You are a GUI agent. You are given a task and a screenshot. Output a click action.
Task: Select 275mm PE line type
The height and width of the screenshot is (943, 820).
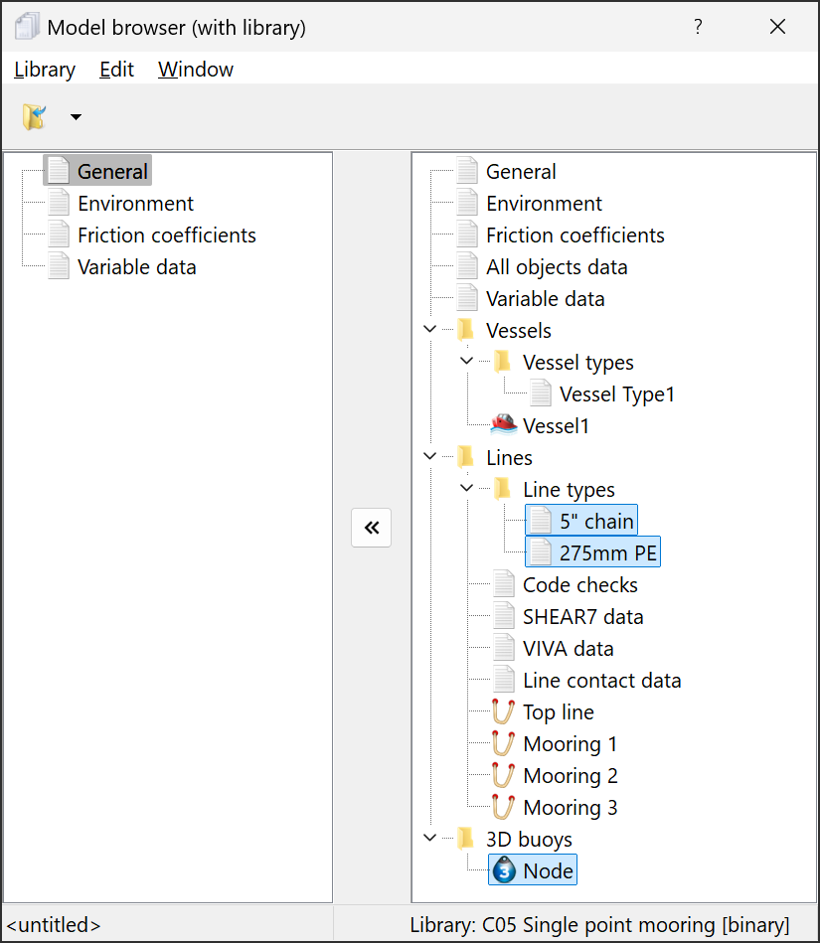pyautogui.click(x=607, y=552)
